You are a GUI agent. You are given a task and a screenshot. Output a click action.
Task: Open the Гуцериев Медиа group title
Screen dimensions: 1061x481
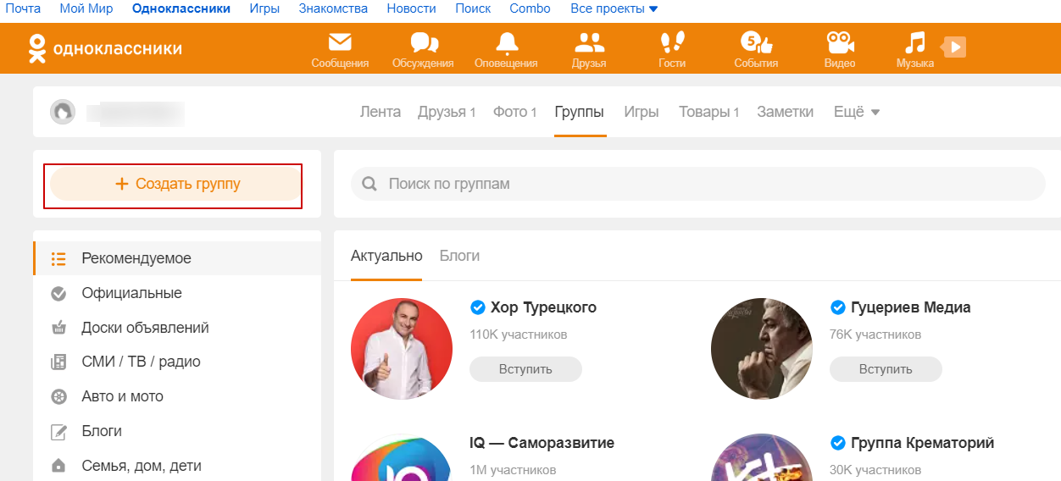911,307
